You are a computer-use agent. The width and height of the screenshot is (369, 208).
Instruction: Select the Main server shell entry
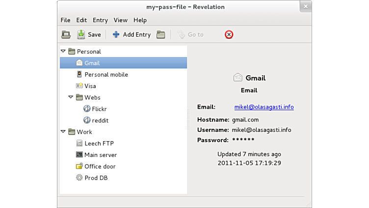[x=100, y=155]
